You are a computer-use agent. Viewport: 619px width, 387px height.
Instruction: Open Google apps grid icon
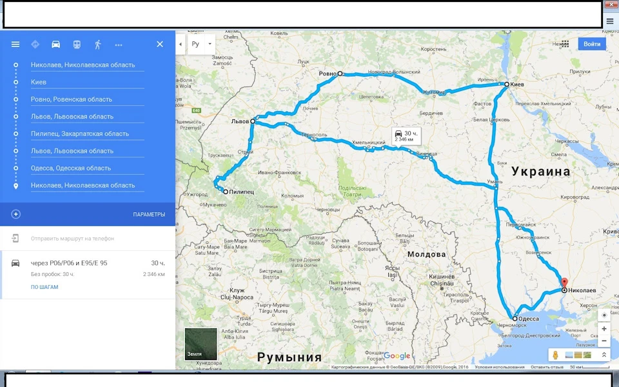tap(565, 44)
